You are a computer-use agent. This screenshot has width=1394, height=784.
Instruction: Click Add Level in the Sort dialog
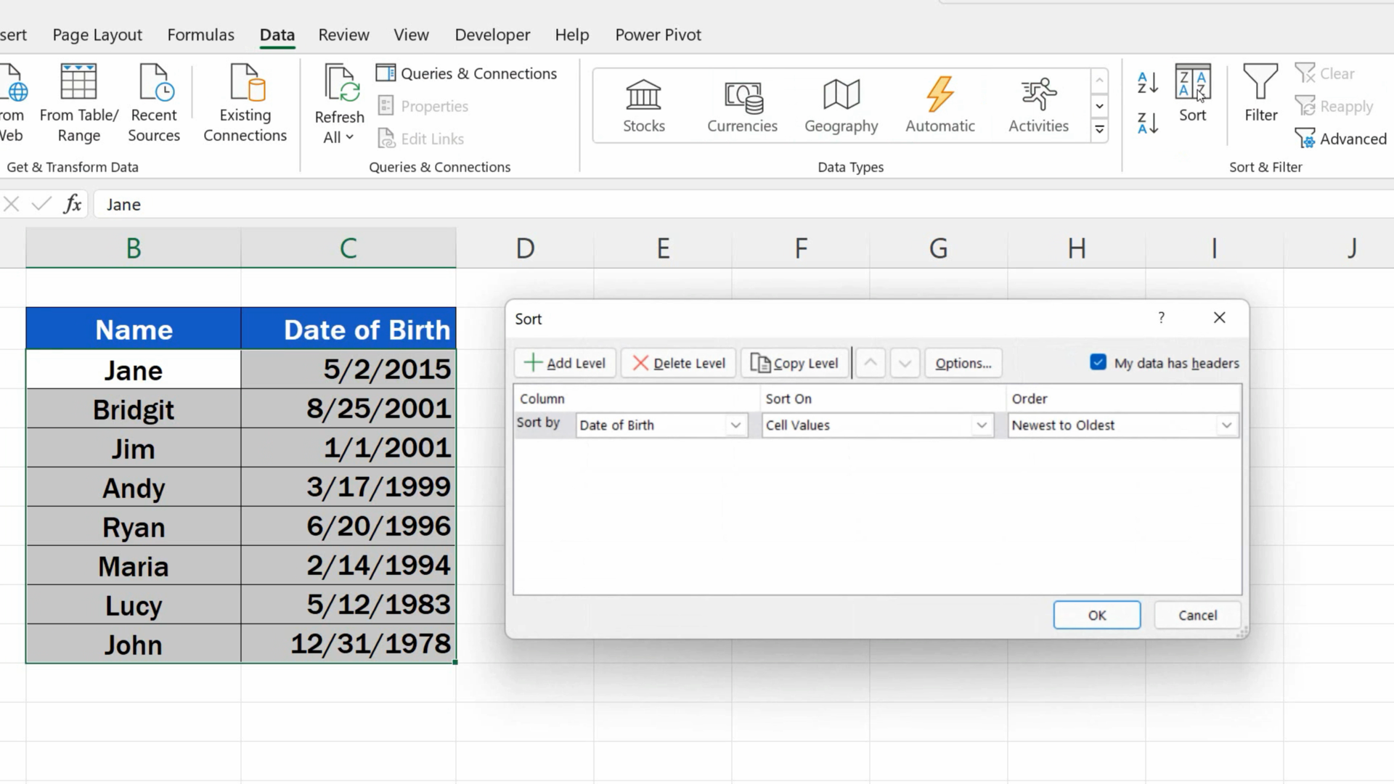564,363
